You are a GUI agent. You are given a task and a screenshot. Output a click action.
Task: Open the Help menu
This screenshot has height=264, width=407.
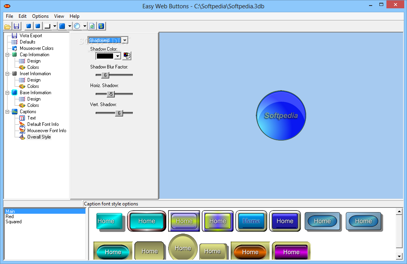tap(74, 16)
